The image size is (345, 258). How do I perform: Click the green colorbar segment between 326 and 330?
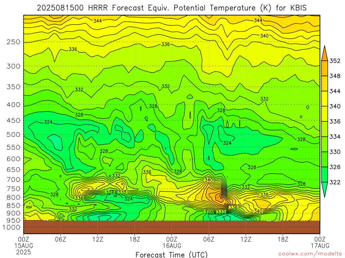(324, 160)
